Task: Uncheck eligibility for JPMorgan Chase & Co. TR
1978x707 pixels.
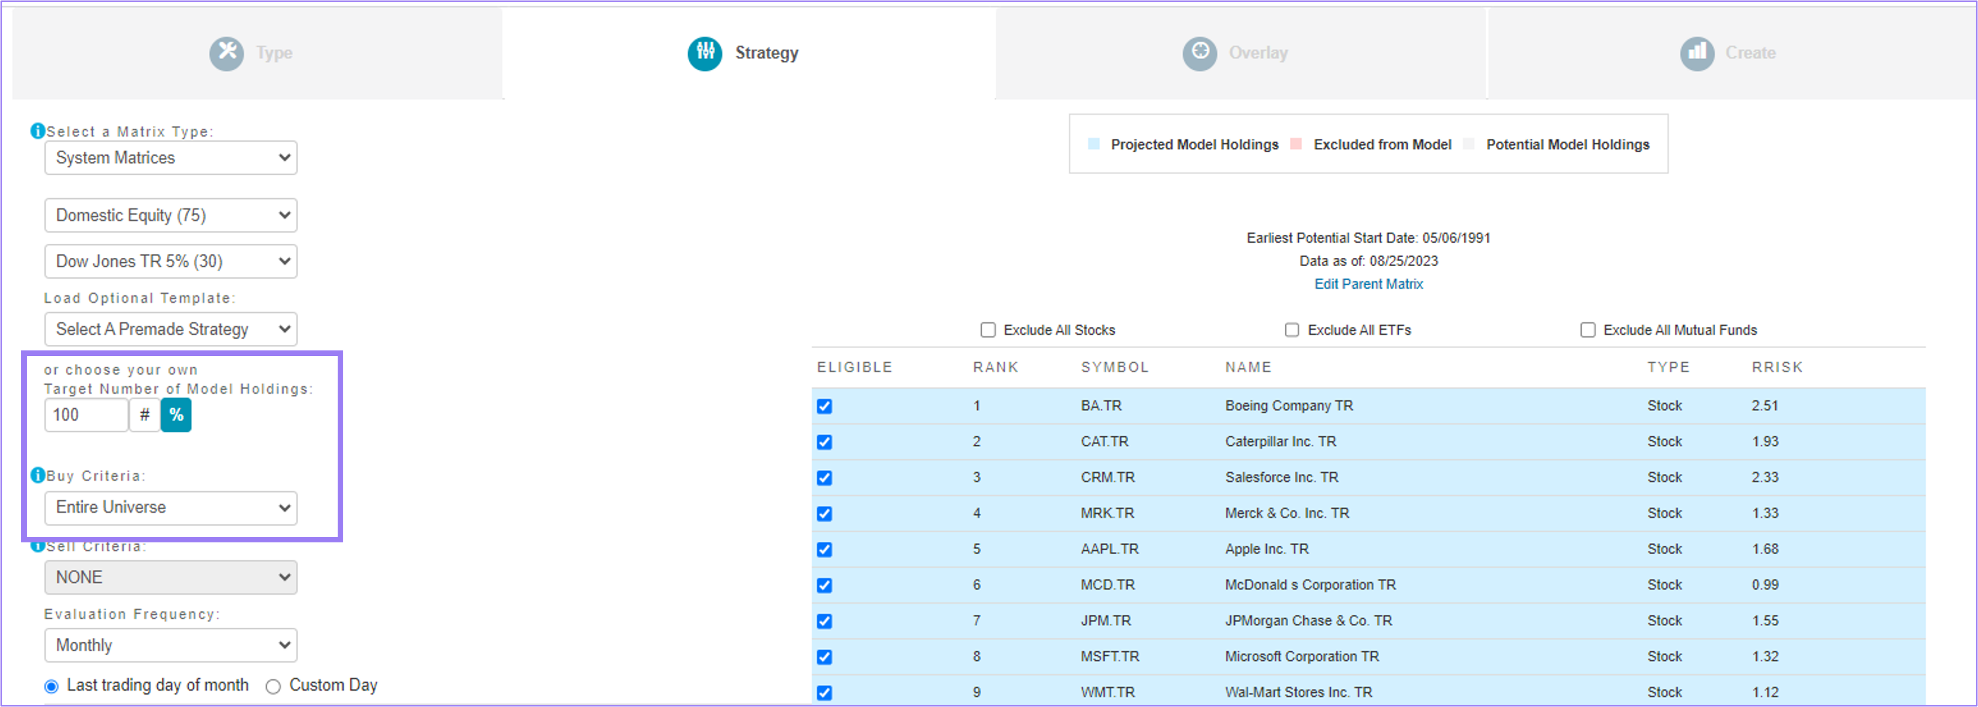Action: [825, 621]
